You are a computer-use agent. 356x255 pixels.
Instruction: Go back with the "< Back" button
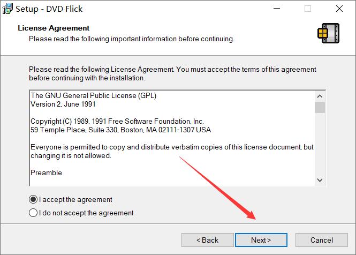tap(207, 240)
